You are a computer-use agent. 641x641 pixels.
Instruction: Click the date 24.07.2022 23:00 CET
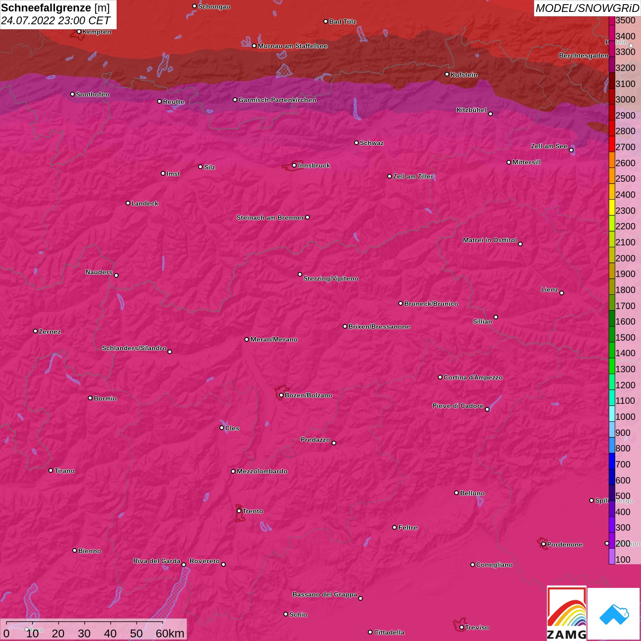(55, 21)
